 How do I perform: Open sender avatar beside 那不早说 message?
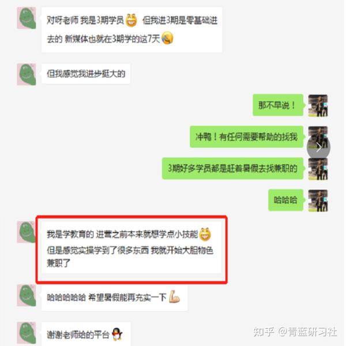pyautogui.click(x=318, y=106)
